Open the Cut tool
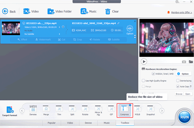This screenshot has width=194, height=128. (62, 40)
